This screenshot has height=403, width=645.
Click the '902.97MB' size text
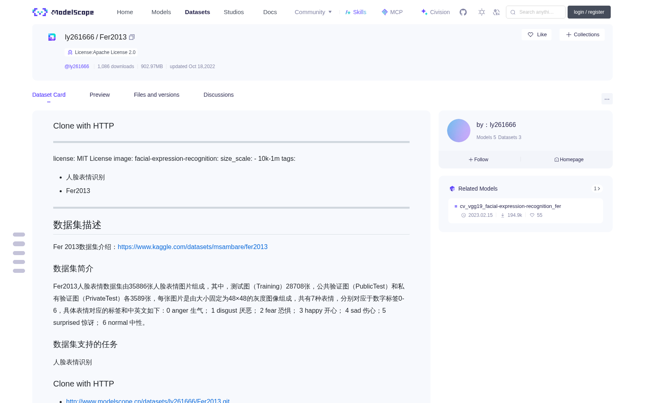(152, 66)
